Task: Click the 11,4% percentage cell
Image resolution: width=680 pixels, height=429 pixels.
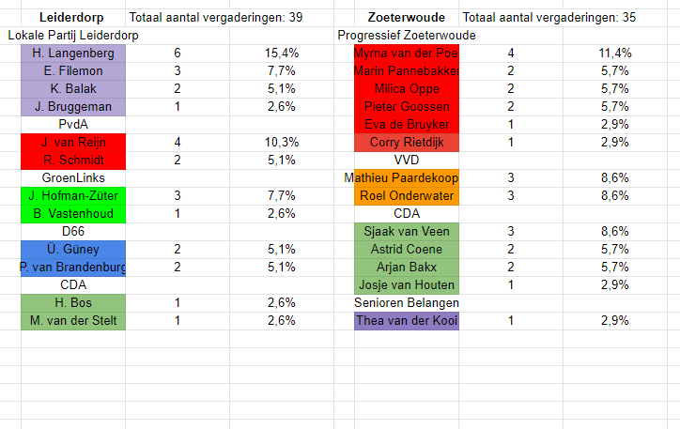Action: point(615,54)
